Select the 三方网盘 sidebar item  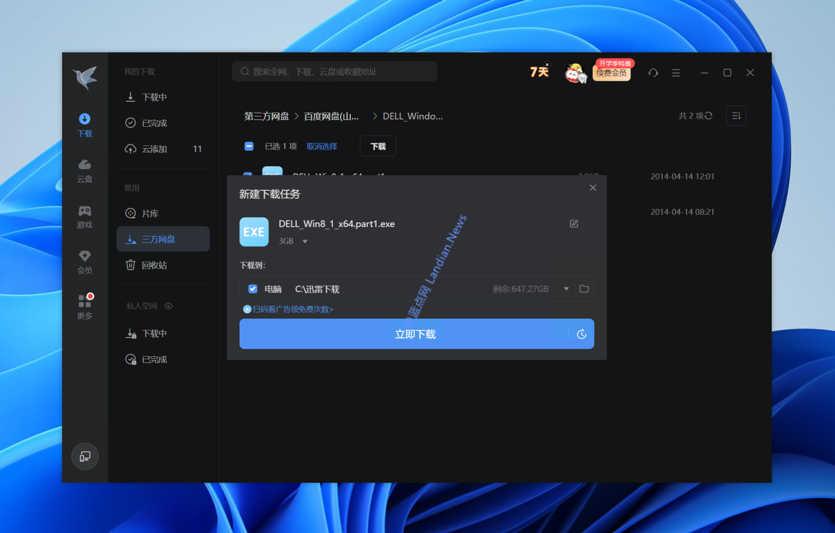163,239
